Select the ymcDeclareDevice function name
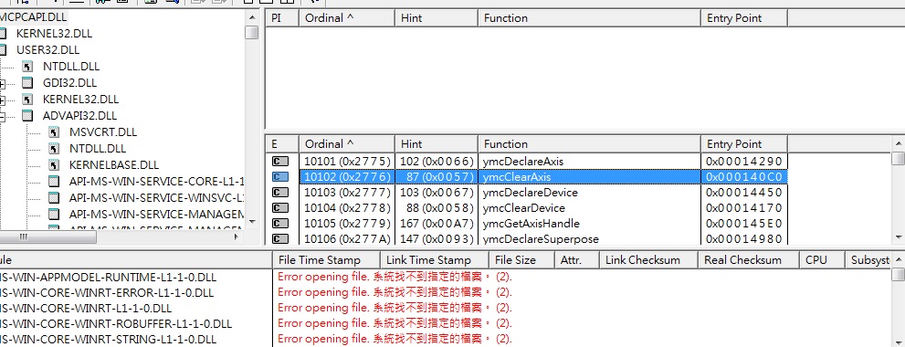 click(530, 193)
